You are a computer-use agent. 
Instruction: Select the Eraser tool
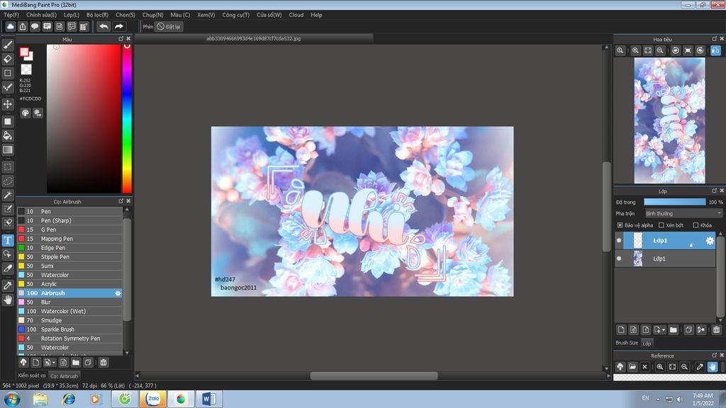coord(8,59)
